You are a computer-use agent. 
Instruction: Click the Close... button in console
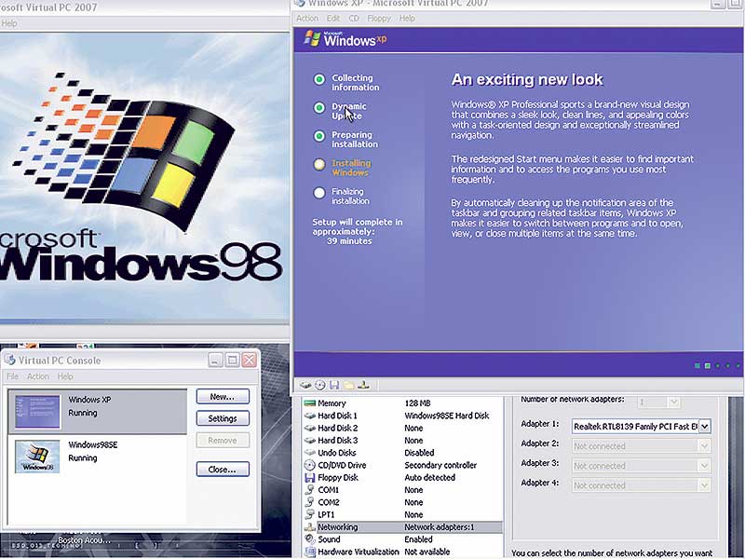click(x=223, y=470)
